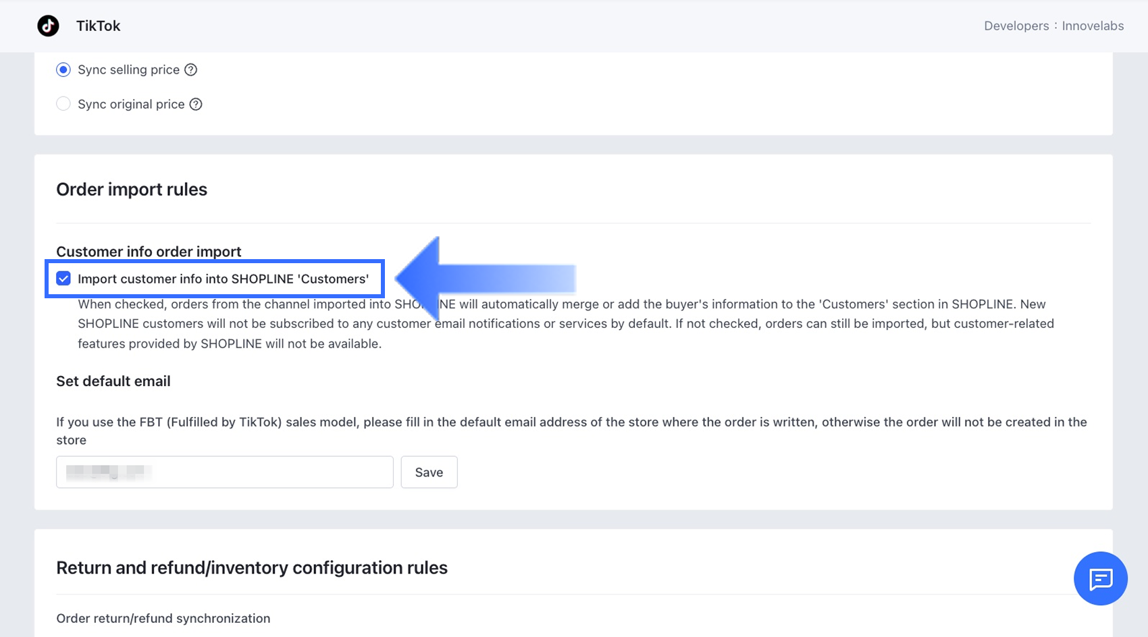Open the chat support bubble
1148x637 pixels.
(x=1100, y=578)
